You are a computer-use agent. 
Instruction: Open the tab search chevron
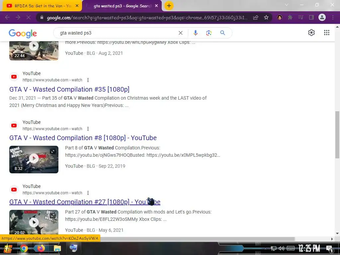pyautogui.click(x=287, y=5)
